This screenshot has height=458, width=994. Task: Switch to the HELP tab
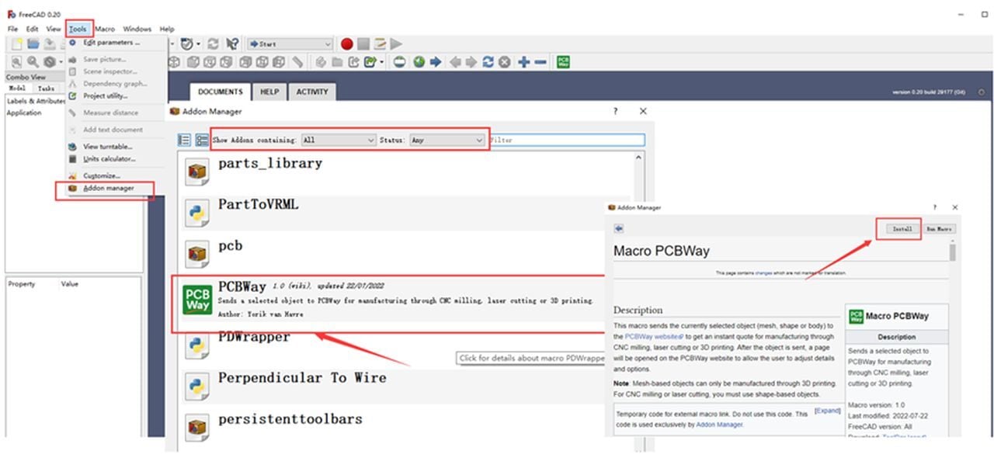(269, 92)
